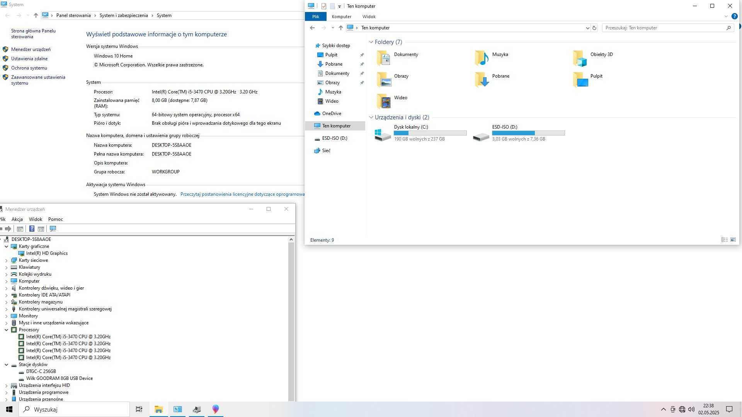Open Ustawienia zdalne link
The width and height of the screenshot is (742, 417).
[x=29, y=59]
